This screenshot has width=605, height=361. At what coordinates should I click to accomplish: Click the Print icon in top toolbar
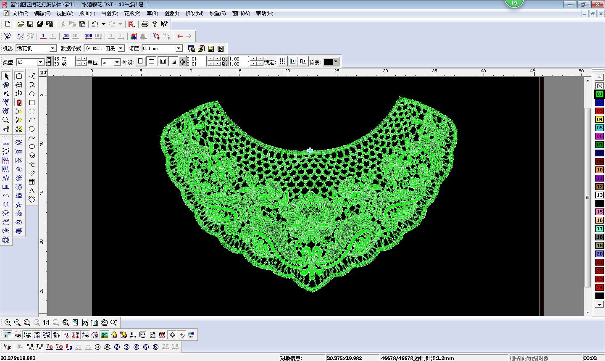click(145, 24)
